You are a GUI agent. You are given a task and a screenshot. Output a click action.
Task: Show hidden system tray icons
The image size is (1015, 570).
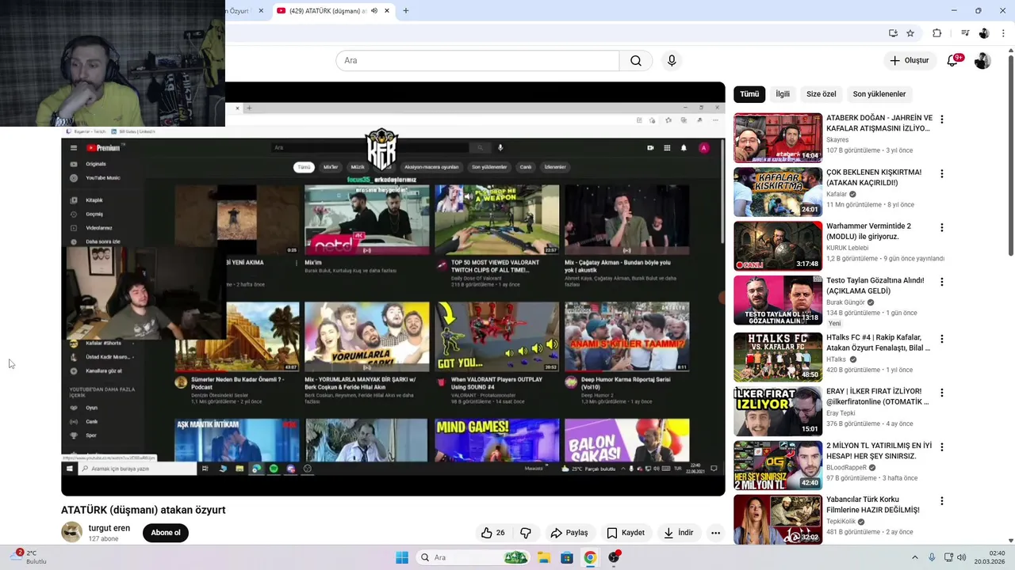pos(914,557)
